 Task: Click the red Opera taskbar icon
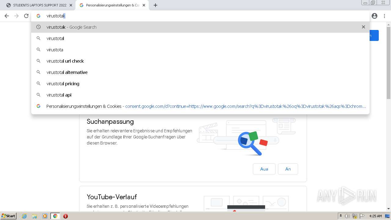click(65, 216)
